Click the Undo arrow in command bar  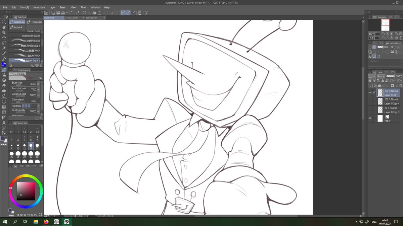(73, 13)
